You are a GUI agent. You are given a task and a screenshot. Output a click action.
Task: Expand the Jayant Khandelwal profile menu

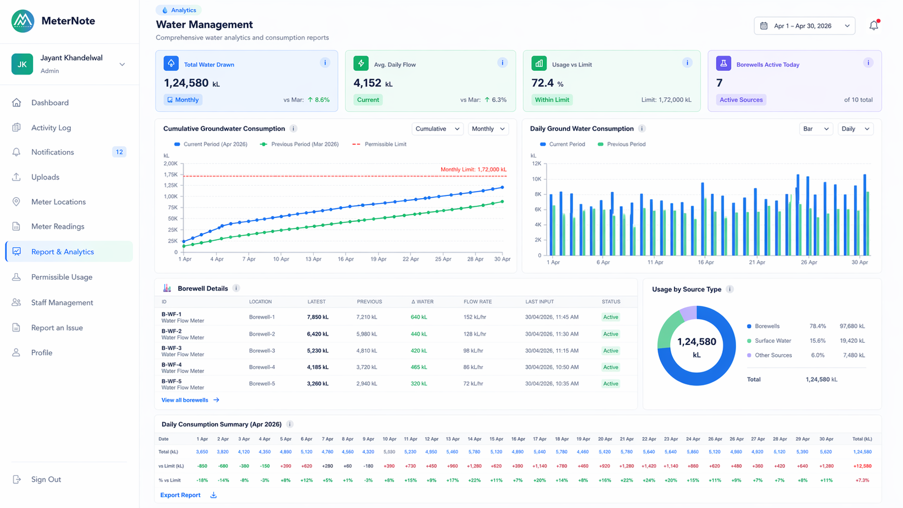123,64
